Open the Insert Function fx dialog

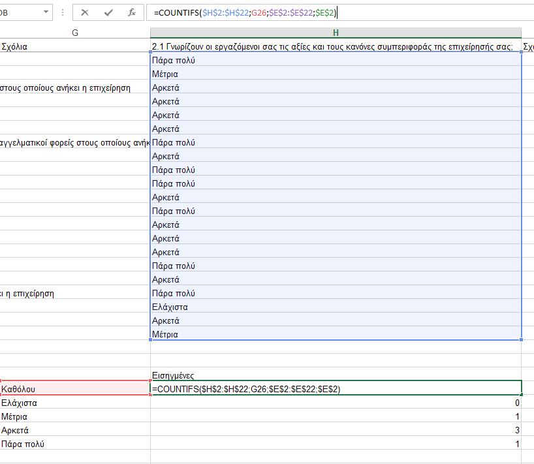coord(132,13)
